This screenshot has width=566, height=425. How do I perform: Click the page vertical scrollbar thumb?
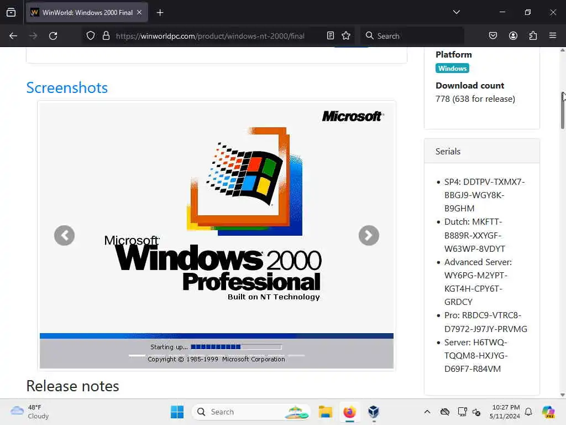tap(562, 110)
